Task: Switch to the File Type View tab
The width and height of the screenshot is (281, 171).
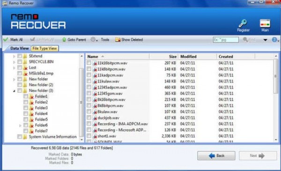Action: pos(44,48)
